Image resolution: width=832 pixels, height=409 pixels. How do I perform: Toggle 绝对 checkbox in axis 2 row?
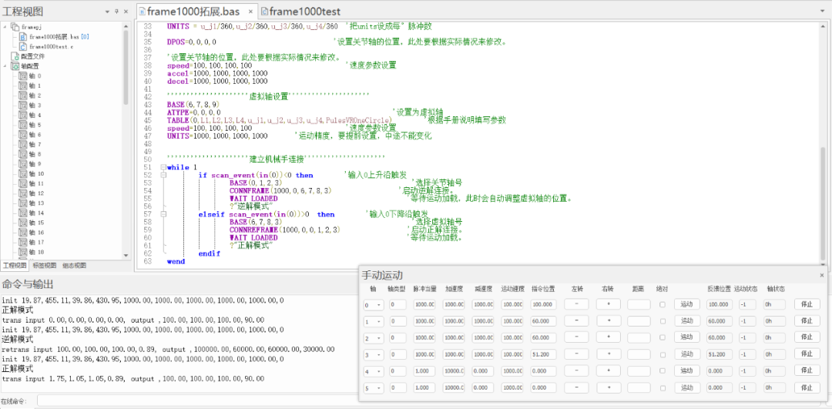[663, 338]
